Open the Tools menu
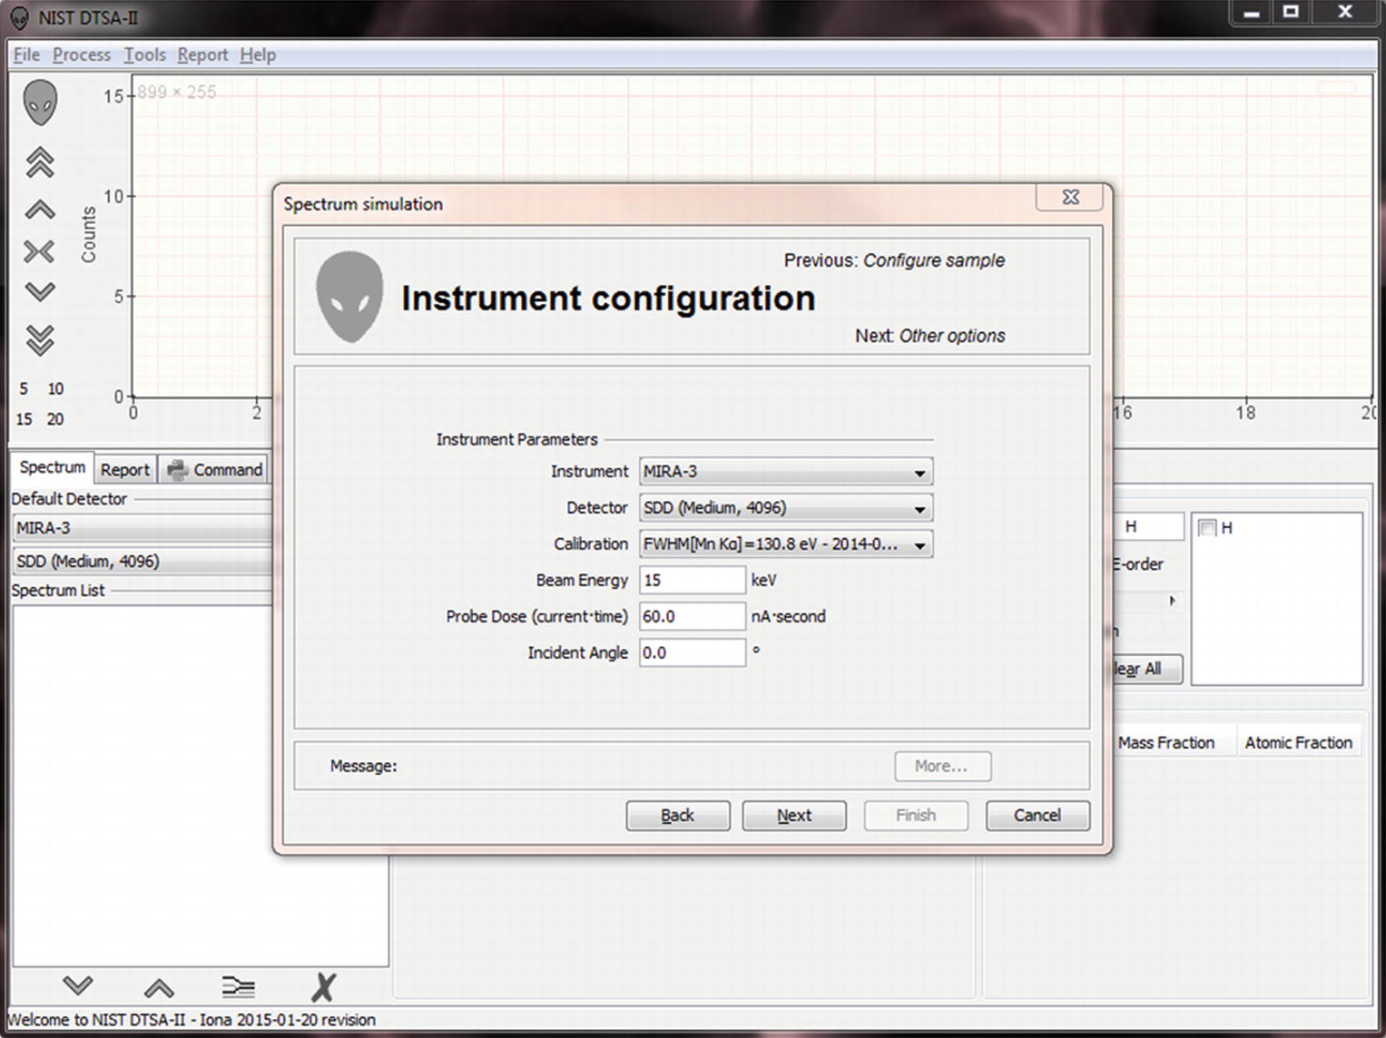This screenshot has width=1386, height=1038. (x=145, y=54)
